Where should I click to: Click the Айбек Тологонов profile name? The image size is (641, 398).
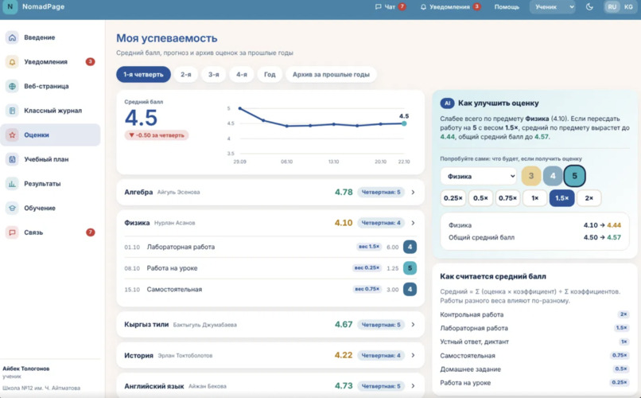26,369
